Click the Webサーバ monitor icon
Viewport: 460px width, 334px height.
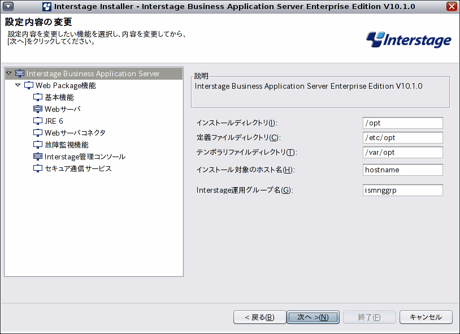[37, 109]
